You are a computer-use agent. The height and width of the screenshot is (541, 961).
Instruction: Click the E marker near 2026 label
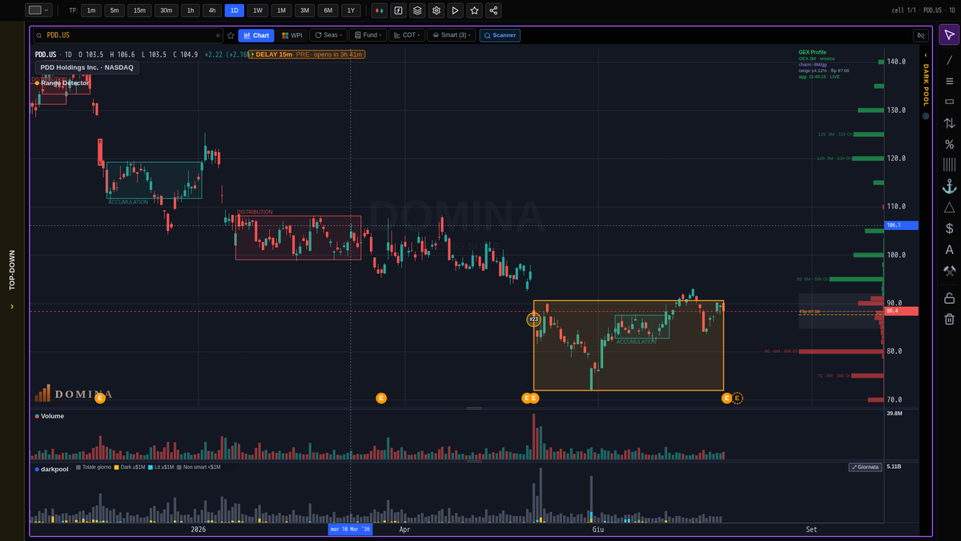[100, 398]
